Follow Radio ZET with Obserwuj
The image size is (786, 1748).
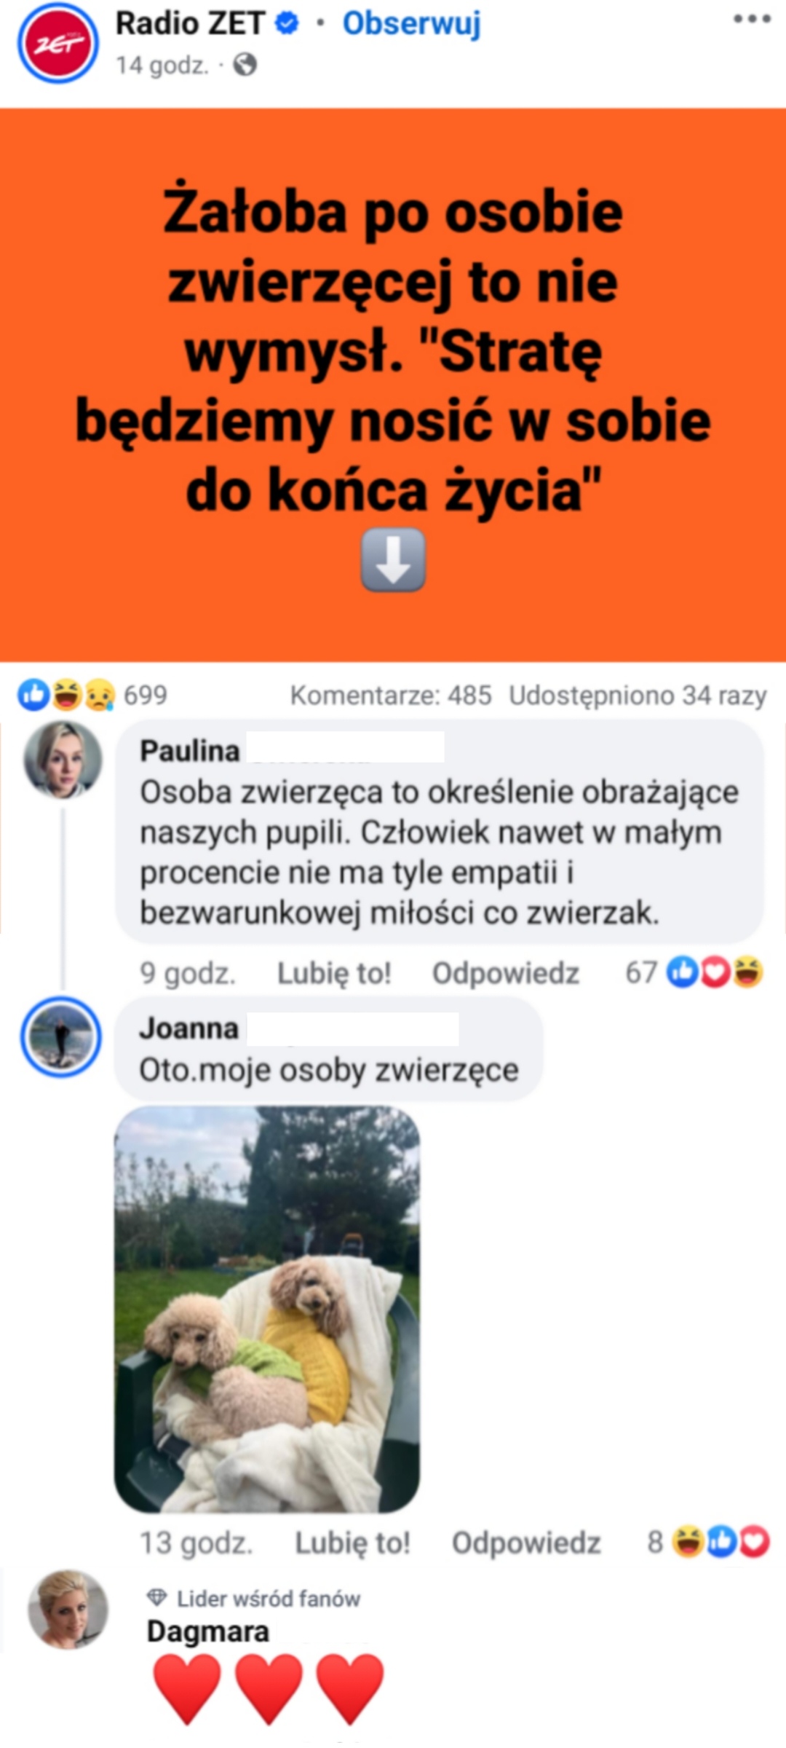pyautogui.click(x=412, y=24)
